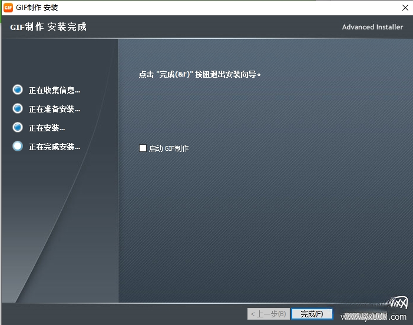The height and width of the screenshot is (325, 413).
Task: Click the 完成(F) button to finish
Action: [312, 314]
